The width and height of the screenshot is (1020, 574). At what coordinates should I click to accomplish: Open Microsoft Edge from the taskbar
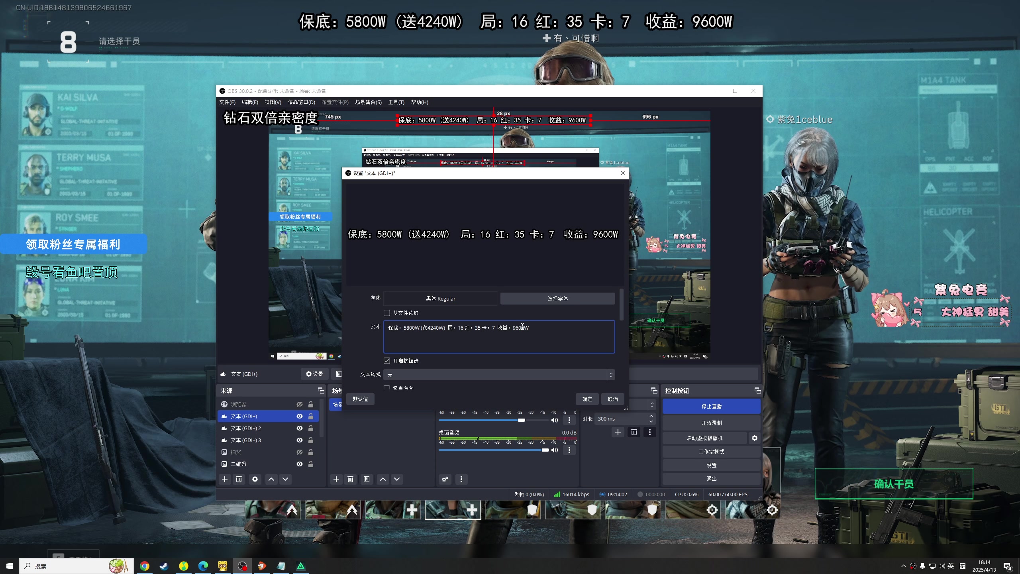[x=203, y=566]
